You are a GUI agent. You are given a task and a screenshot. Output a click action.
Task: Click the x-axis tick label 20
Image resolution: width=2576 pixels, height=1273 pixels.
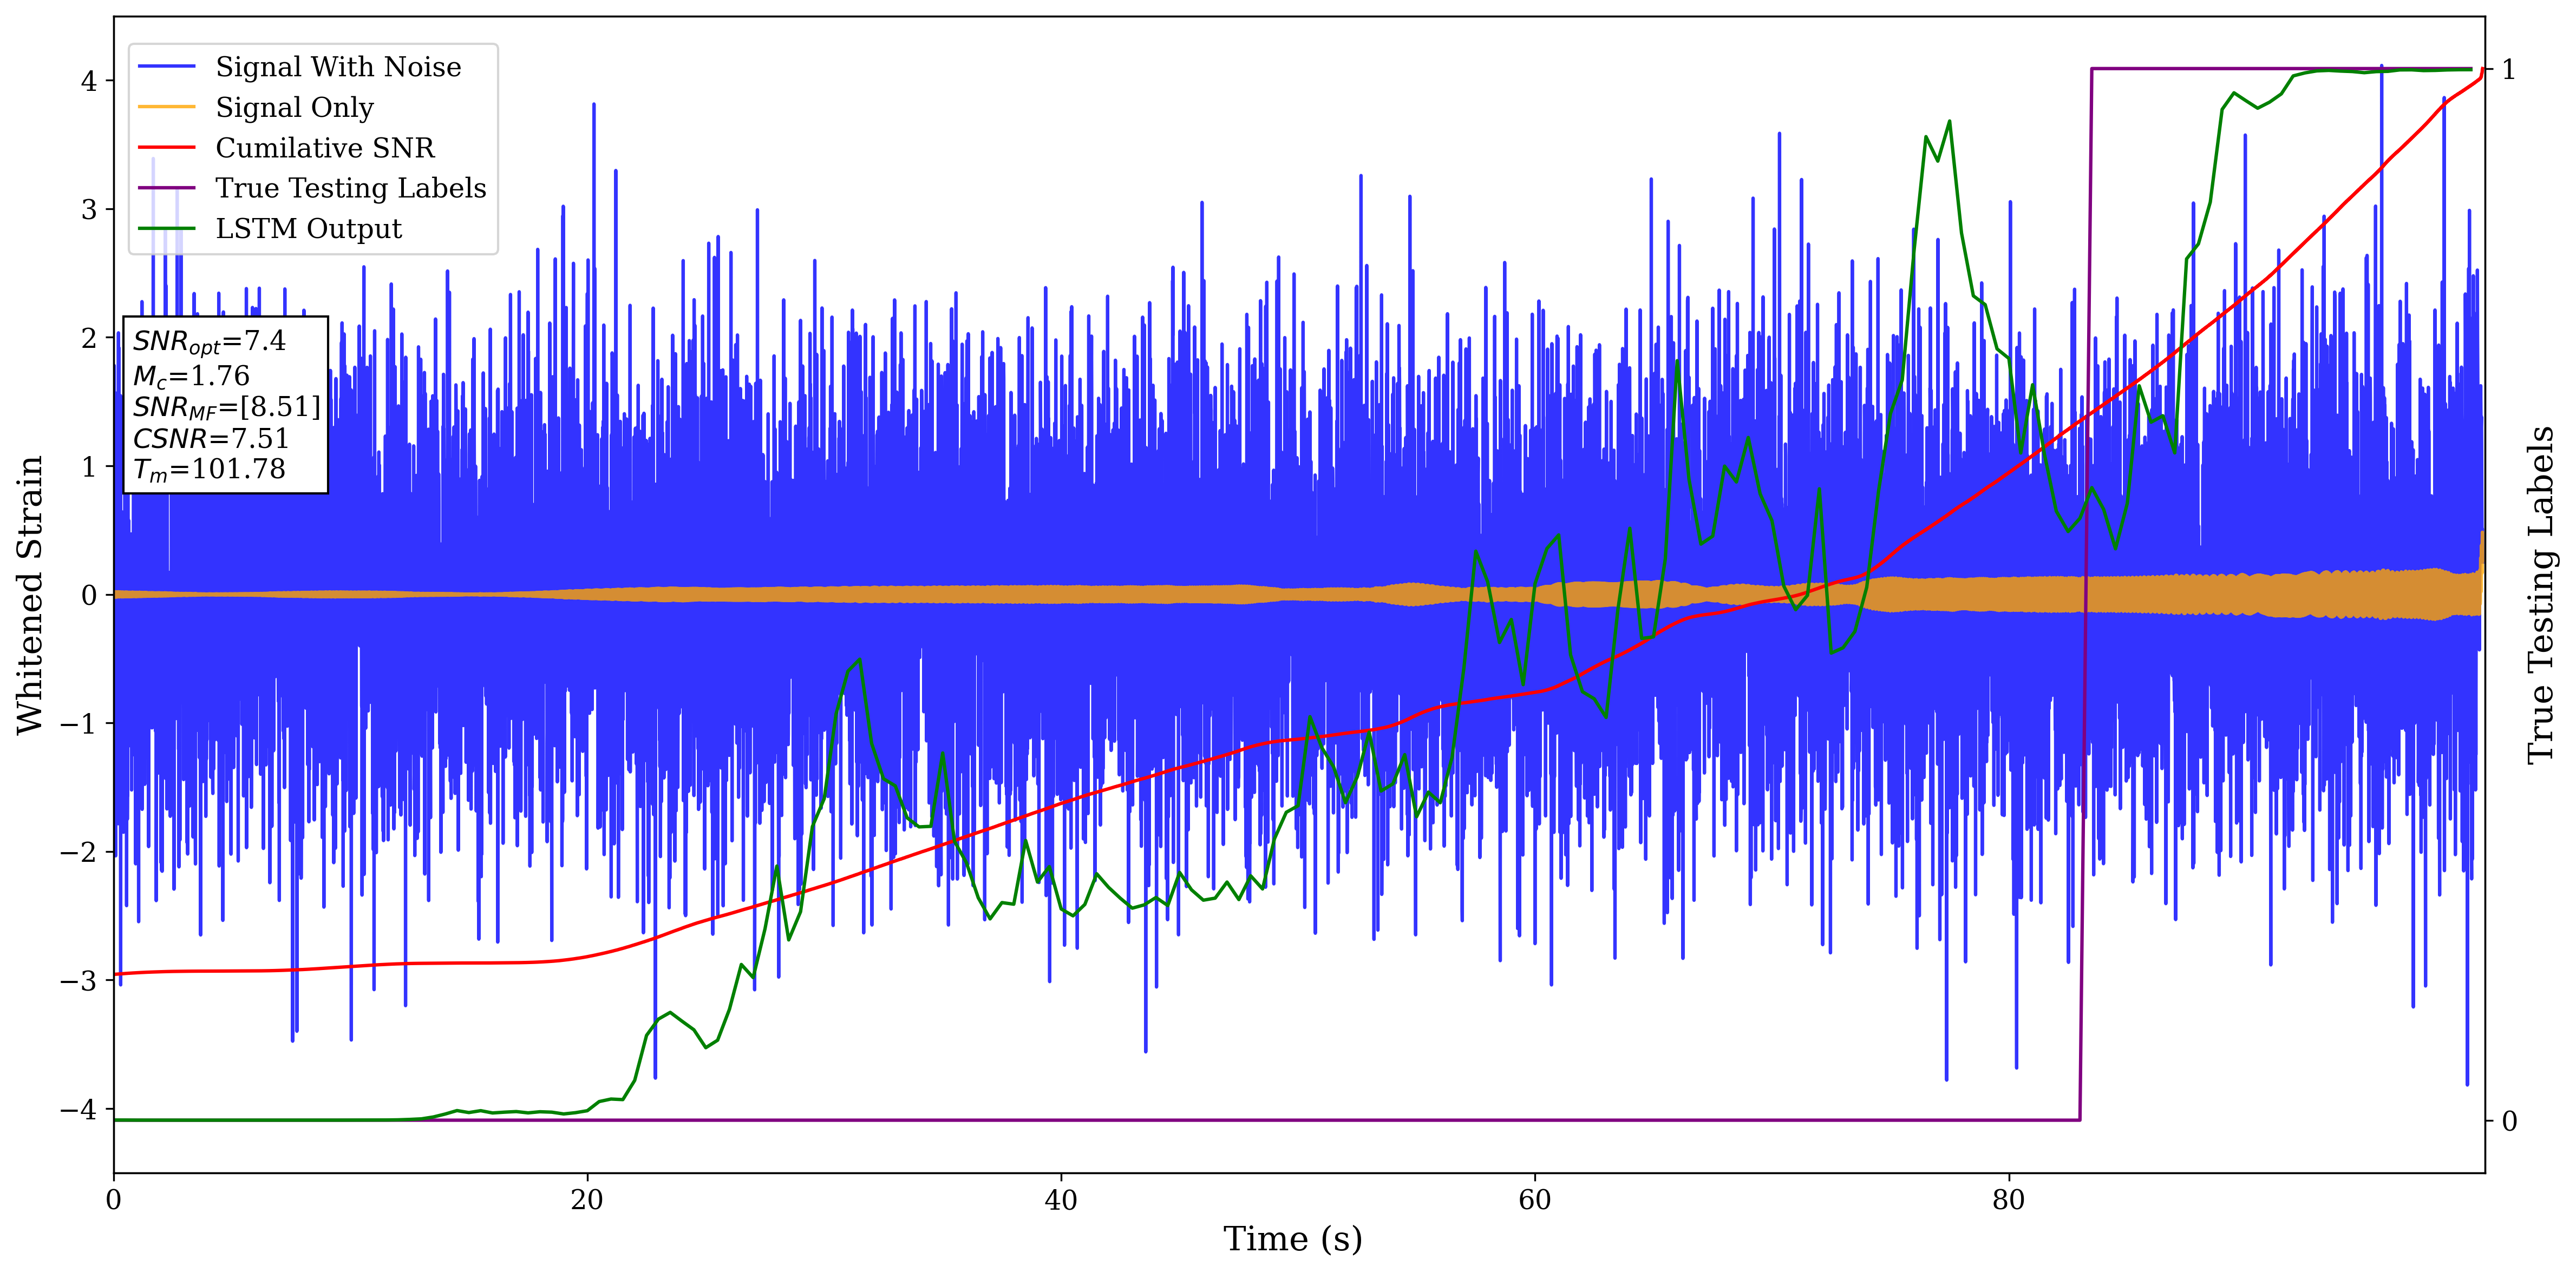coord(587,1200)
